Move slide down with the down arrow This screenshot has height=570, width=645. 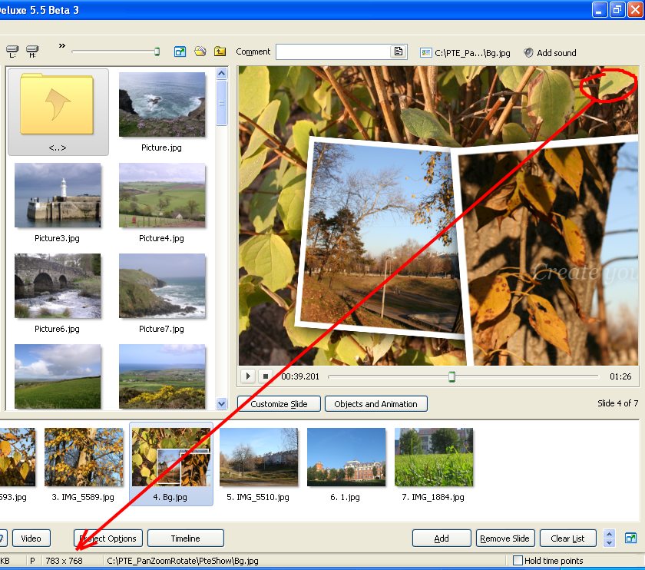[609, 543]
